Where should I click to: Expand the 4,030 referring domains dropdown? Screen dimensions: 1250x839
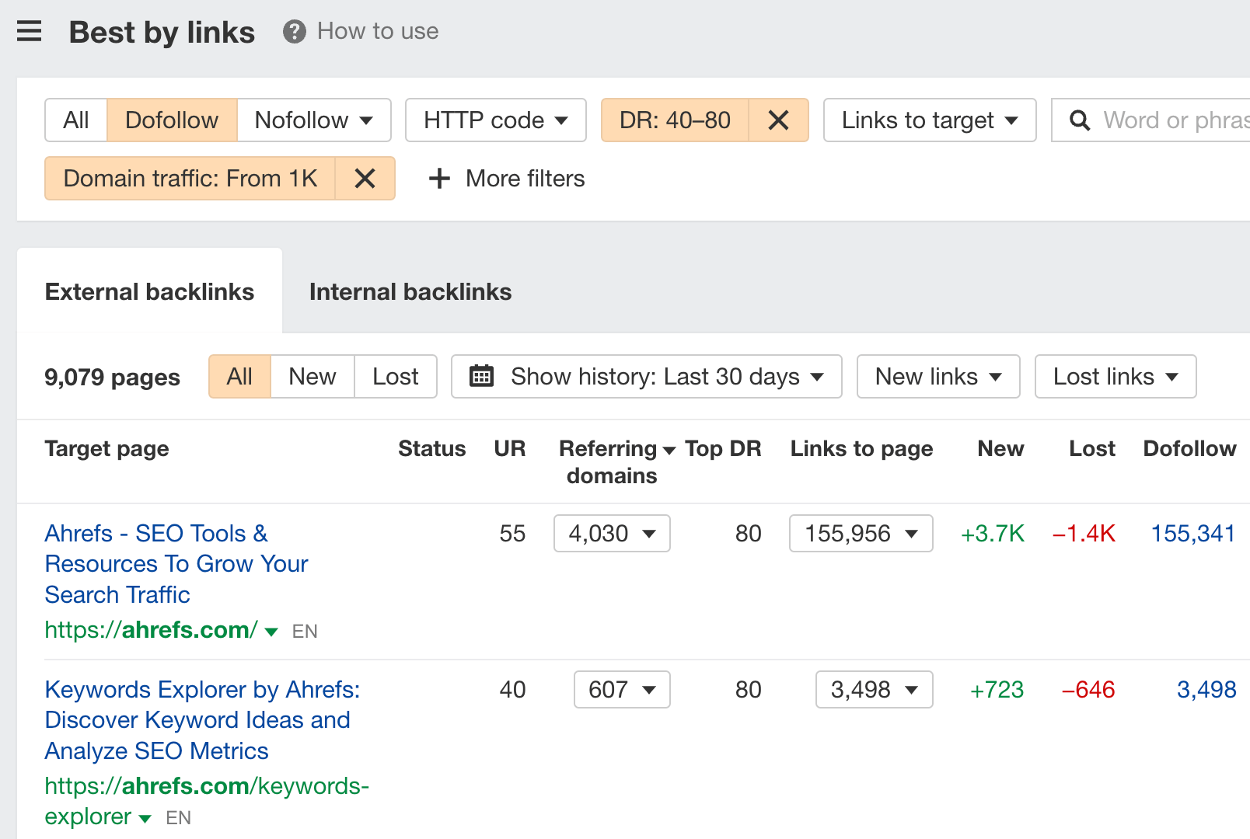tap(611, 534)
